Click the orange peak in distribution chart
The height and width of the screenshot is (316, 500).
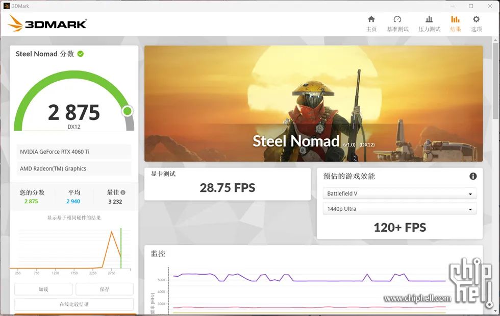pyautogui.click(x=112, y=232)
